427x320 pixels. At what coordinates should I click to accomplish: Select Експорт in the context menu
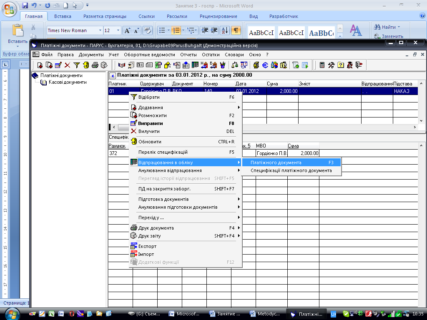185,246
